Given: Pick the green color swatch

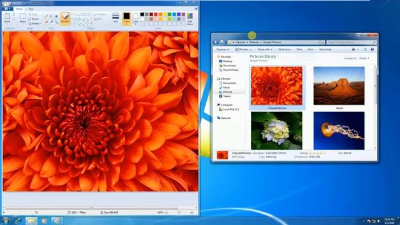Looking at the screenshot, I should point(169,14).
